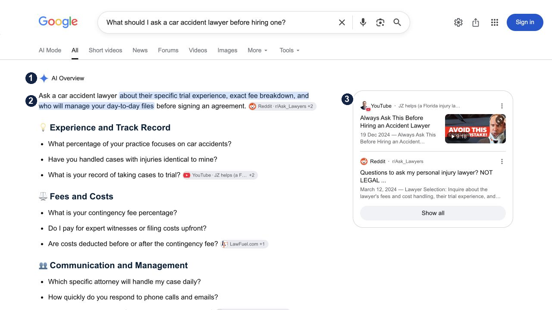552x310 pixels.
Task: Clear the search query with the X icon
Action: (342, 22)
